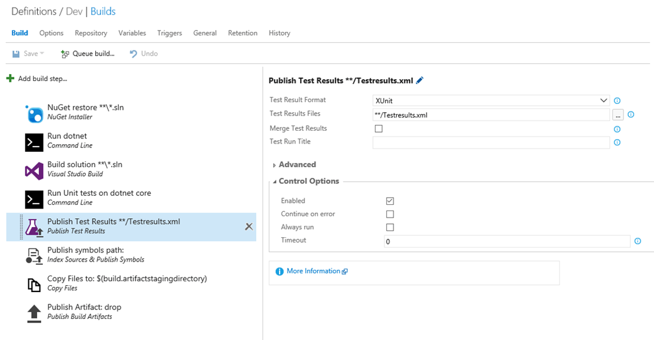The height and width of the screenshot is (340, 654).
Task: Toggle the Merge Test Results checkbox
Action: (x=378, y=129)
